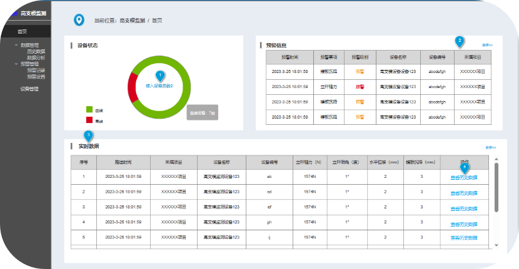
Task: Click 更多>> link in 实时数据 panel
Action: (490, 148)
